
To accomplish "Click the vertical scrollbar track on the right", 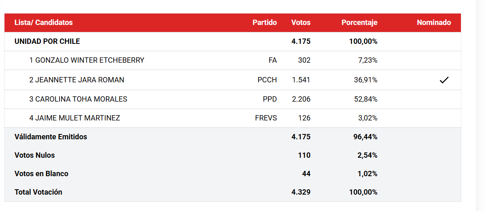I will [482, 106].
